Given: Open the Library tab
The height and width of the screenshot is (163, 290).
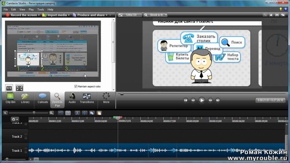Looking at the screenshot, I should [x=25, y=98].
